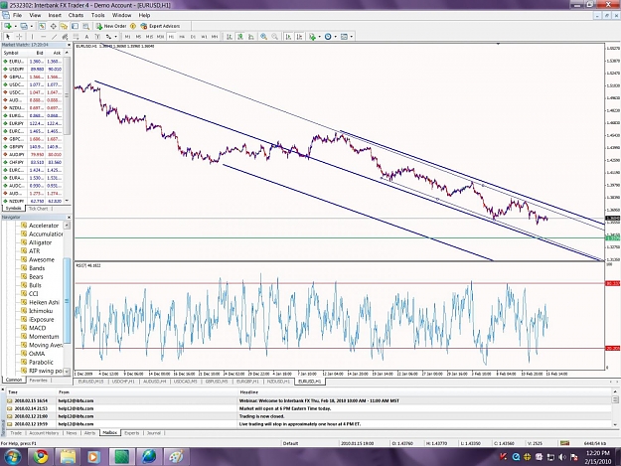Switch to W1 timeframe

(x=205, y=37)
